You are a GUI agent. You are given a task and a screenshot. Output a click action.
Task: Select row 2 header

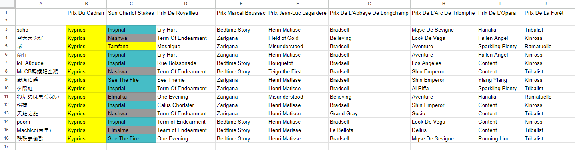click(x=8, y=21)
